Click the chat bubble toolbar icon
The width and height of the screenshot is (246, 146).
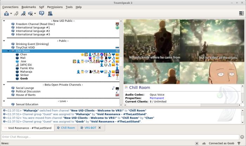[x=41, y=13]
